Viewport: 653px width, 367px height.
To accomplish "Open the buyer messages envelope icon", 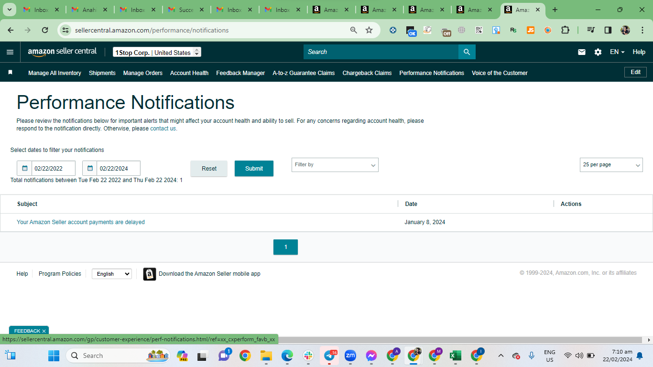I will click(582, 52).
